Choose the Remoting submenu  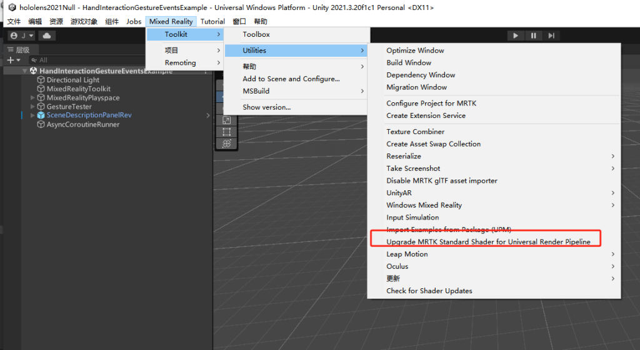pos(185,62)
